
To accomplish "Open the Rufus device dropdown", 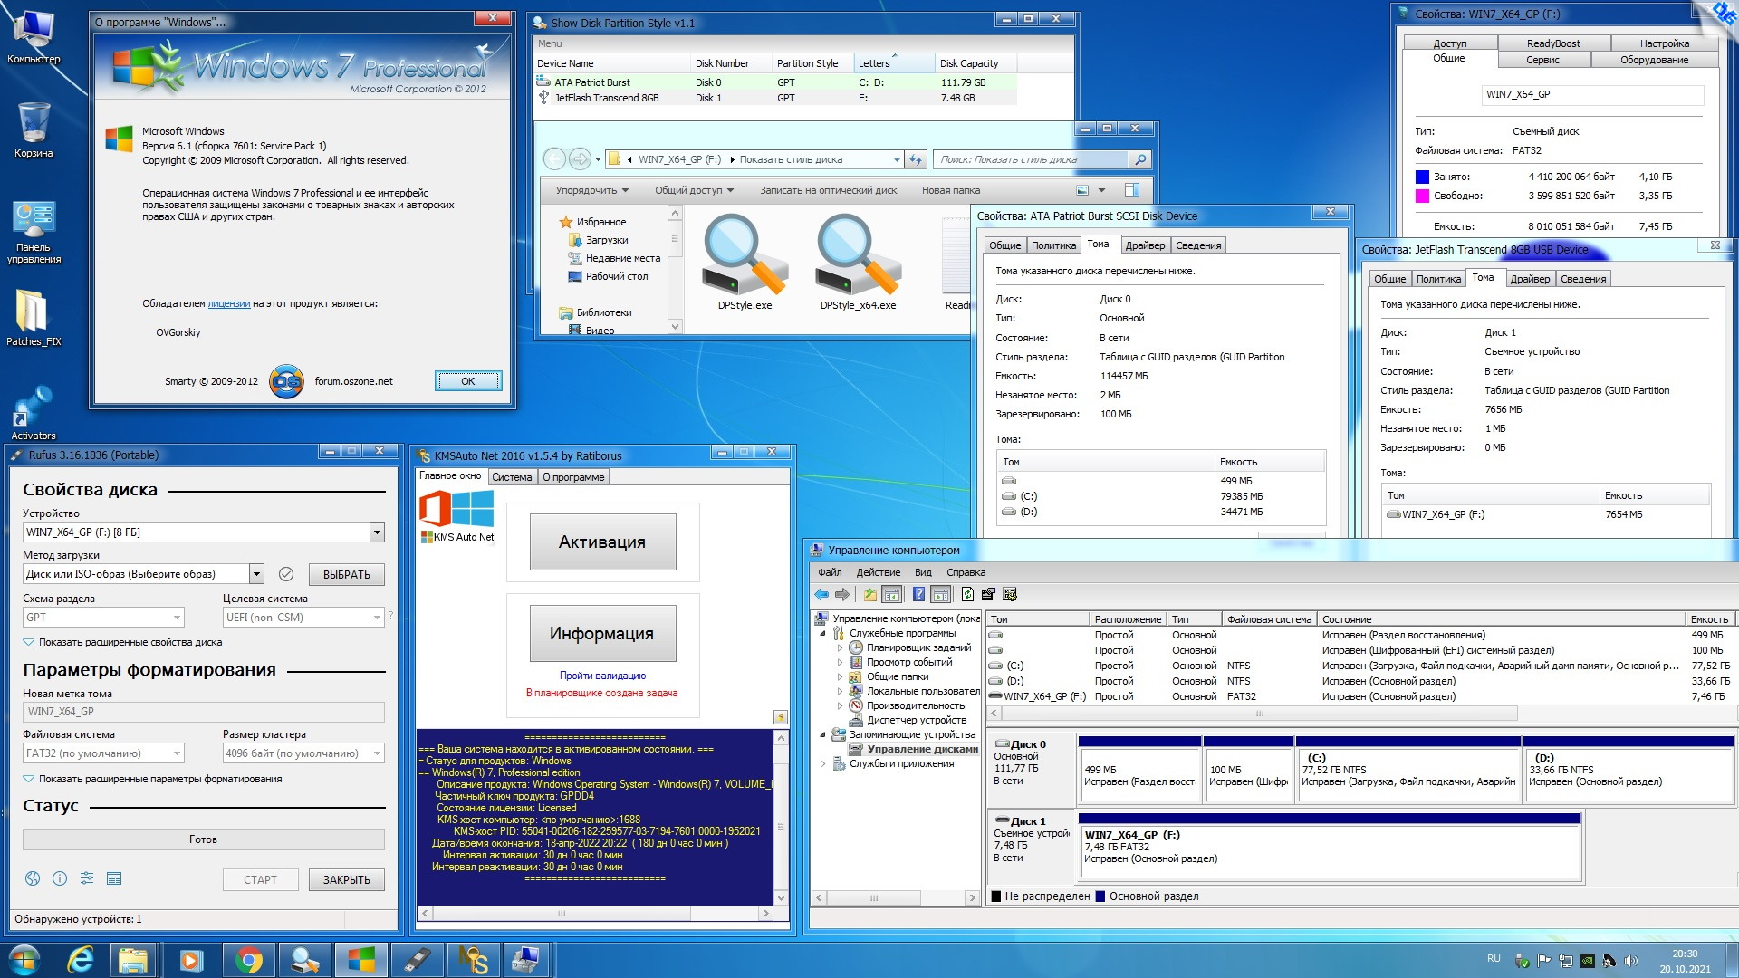I will (377, 532).
